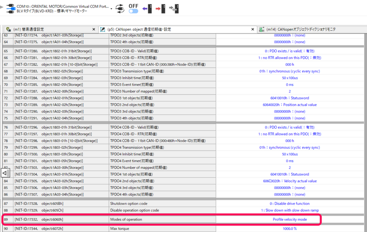Image resolution: width=367 pixels, height=232 pixels.
Task: Close the (m1) 簡易通信設定 tab
Action: pyautogui.click(x=93, y=29)
